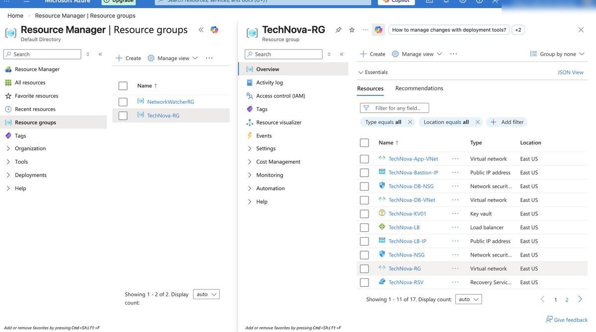Screen dimensions: 596x332
Task: Open Manage view dropdown in TechNova-RG toolbar
Action: (x=417, y=54)
